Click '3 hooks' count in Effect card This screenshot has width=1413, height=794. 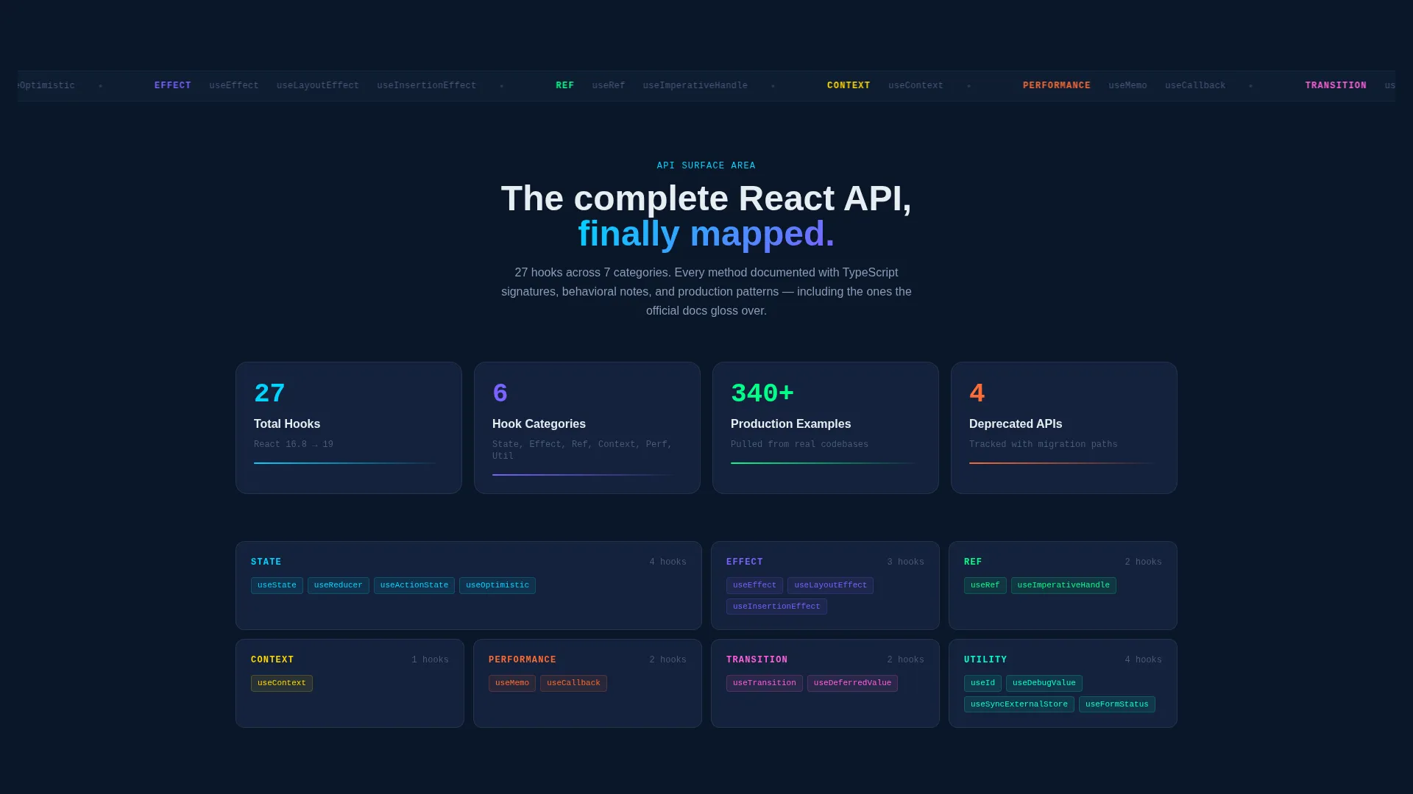click(905, 562)
